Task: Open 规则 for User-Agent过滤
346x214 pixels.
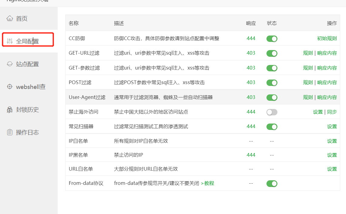Action: (x=308, y=97)
